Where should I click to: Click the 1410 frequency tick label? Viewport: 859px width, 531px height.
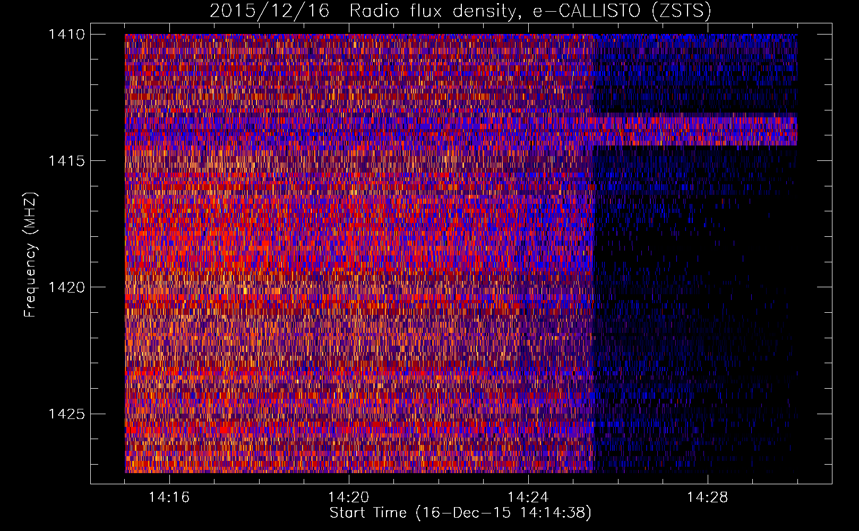pos(66,35)
